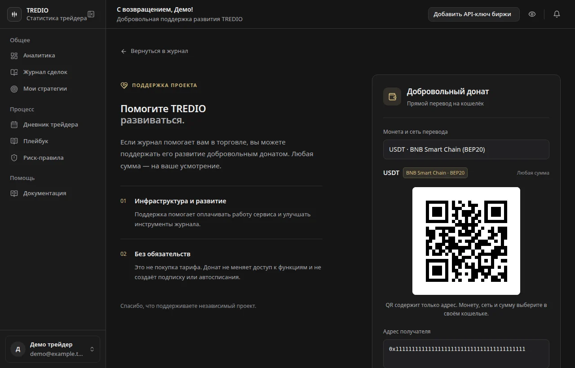Click the account switcher chevrons
The image size is (575, 368).
[x=92, y=349]
